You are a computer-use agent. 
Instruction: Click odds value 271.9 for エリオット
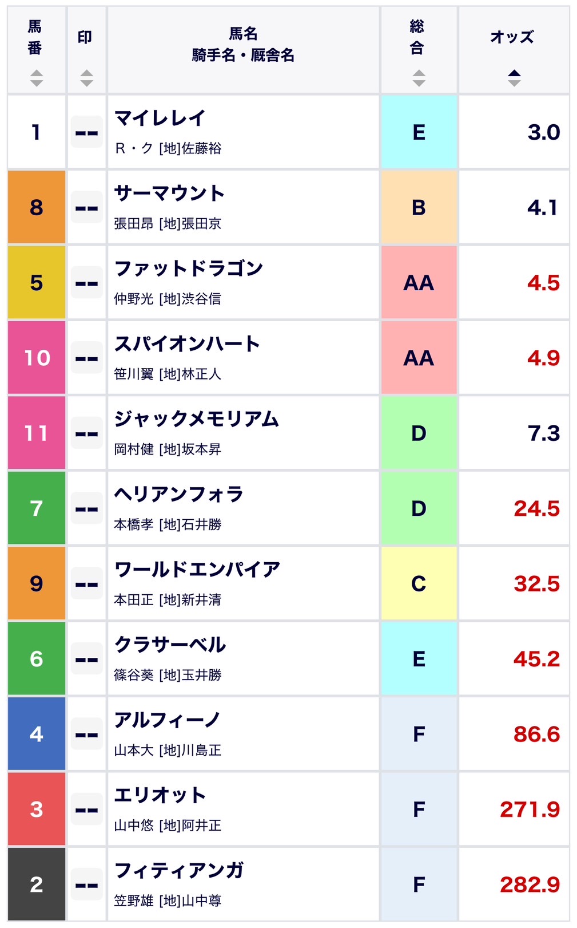[x=530, y=809]
